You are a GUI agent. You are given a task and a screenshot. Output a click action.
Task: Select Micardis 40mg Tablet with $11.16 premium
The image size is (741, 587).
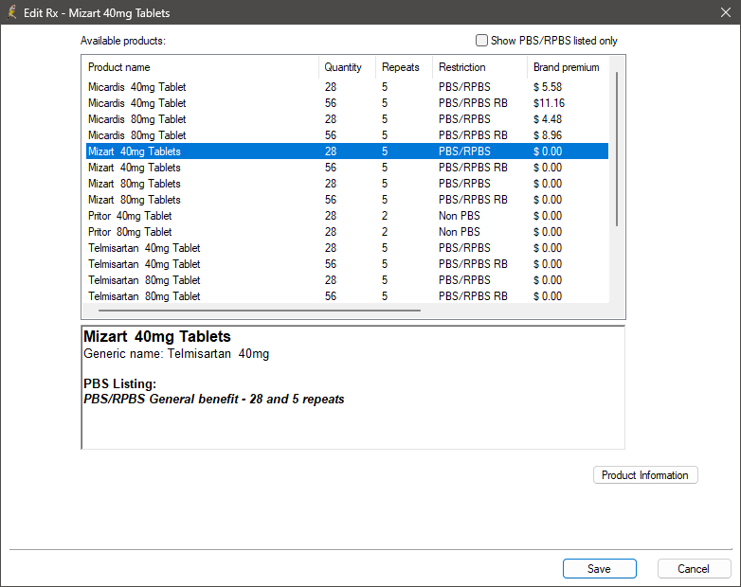347,103
